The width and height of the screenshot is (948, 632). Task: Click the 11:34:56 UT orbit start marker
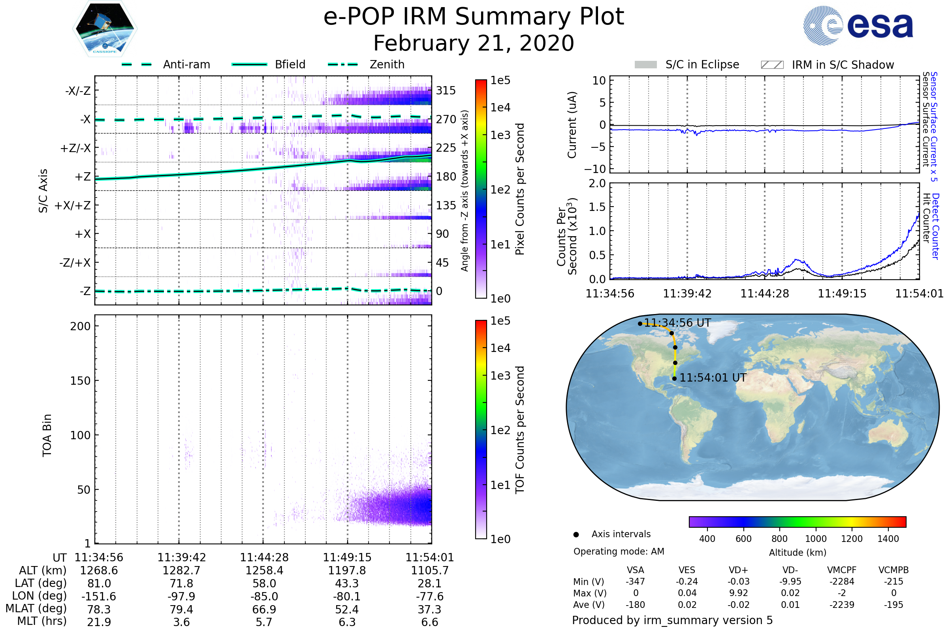[640, 324]
